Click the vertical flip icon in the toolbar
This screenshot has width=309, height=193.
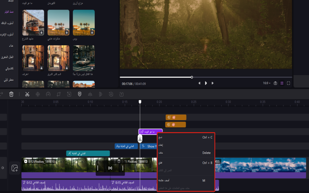tap(101, 94)
